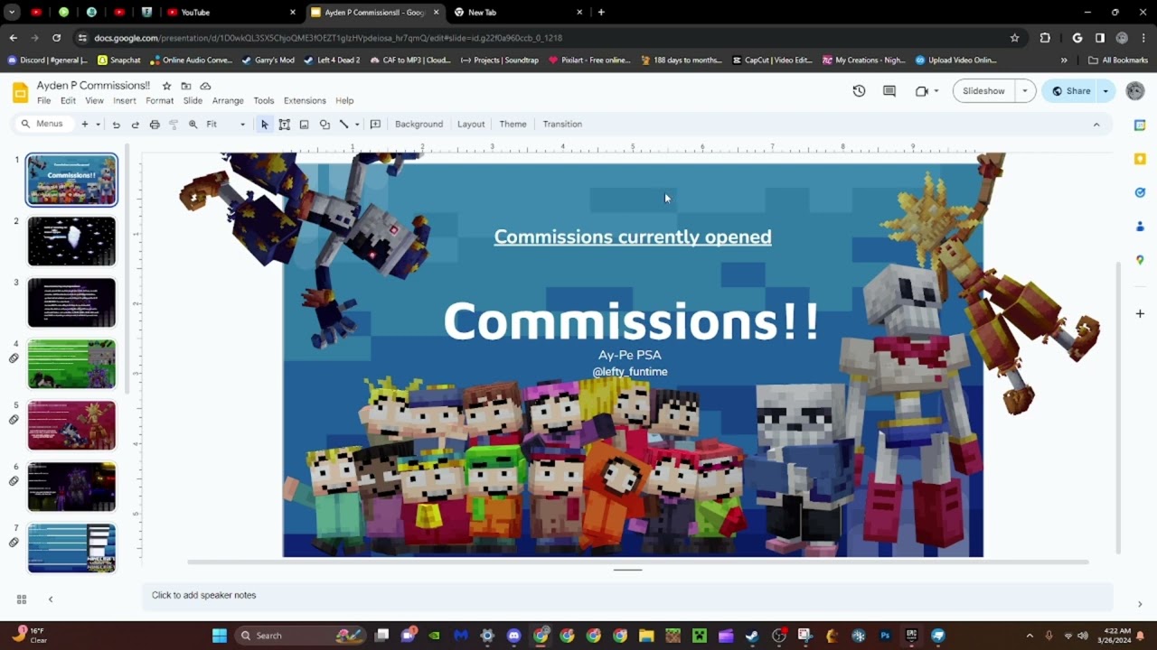Click the plus add-ons icon in side panel
Image resolution: width=1157 pixels, height=650 pixels.
[1140, 313]
